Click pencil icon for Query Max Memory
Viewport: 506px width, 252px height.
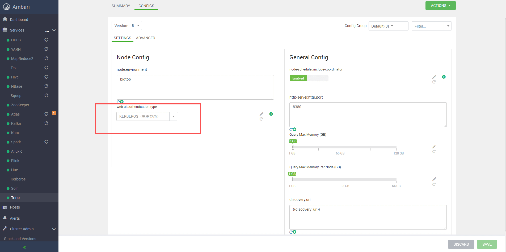(434, 147)
